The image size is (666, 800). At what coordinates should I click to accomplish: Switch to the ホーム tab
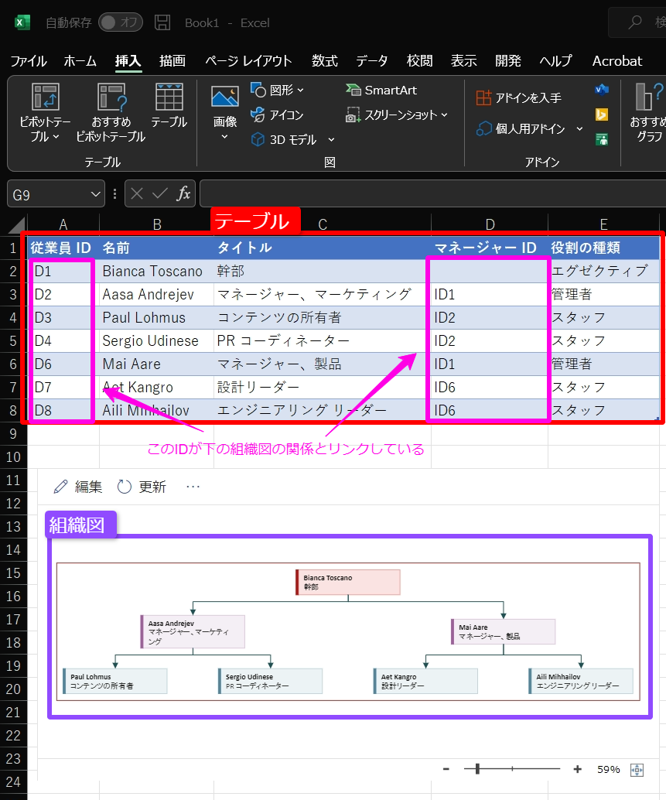[80, 61]
